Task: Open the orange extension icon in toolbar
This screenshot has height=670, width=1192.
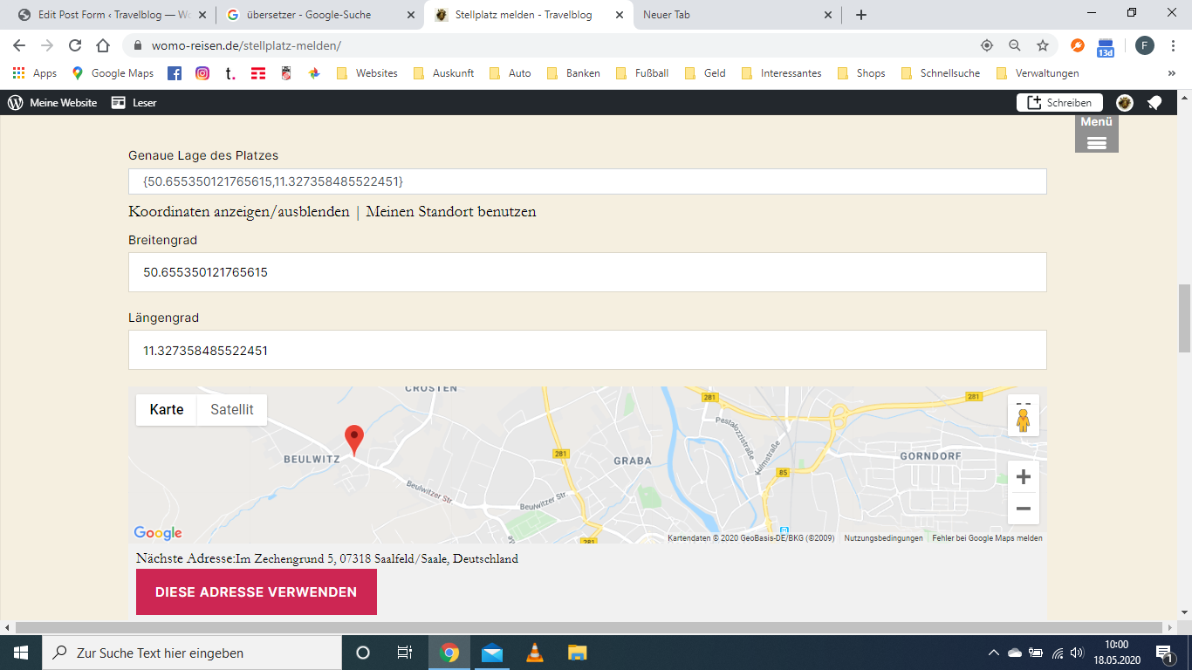Action: pyautogui.click(x=1078, y=45)
